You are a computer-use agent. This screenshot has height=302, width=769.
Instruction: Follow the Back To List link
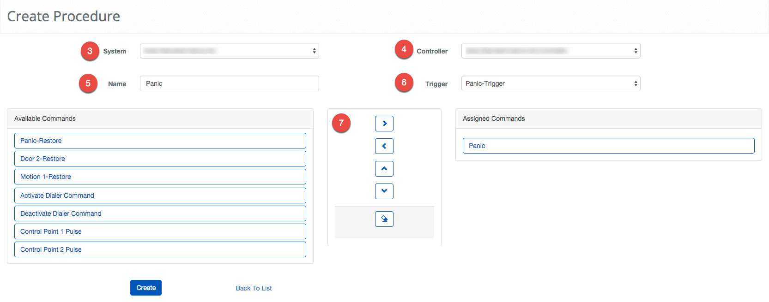(x=254, y=288)
